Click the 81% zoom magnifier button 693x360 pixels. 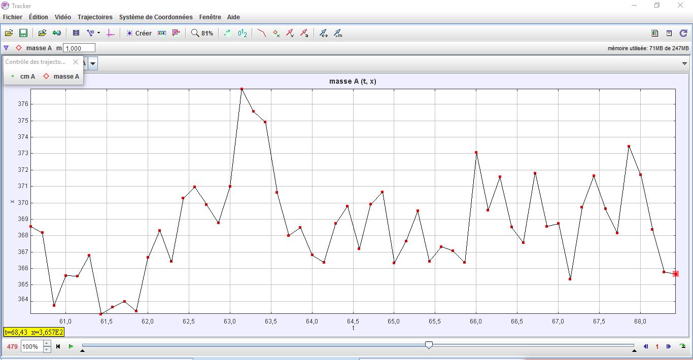[x=202, y=33]
